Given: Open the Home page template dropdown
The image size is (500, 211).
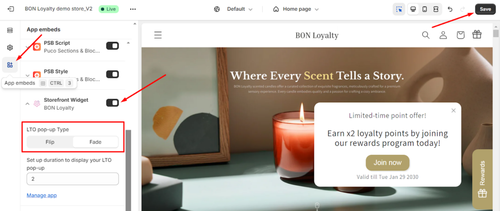Looking at the screenshot, I should pos(296,9).
